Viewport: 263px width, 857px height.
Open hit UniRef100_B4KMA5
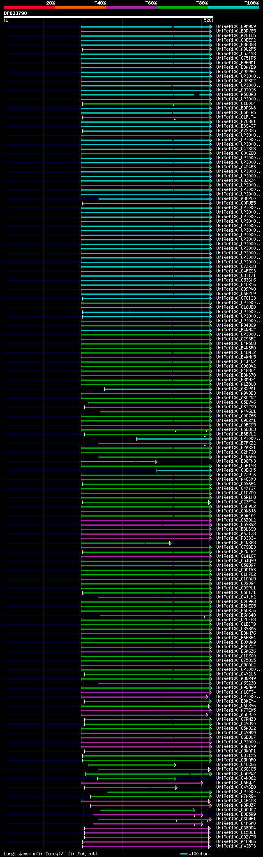236,357
